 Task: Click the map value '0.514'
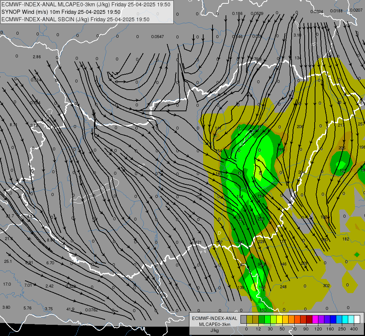36,80
